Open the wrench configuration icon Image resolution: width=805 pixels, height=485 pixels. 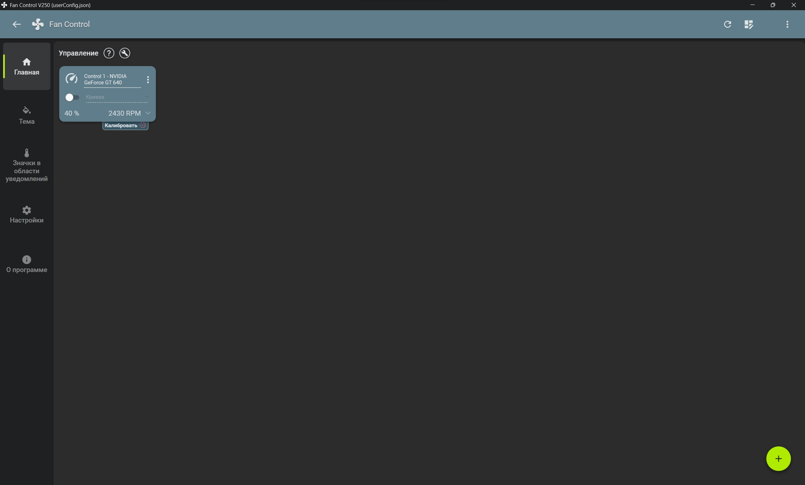coord(125,53)
